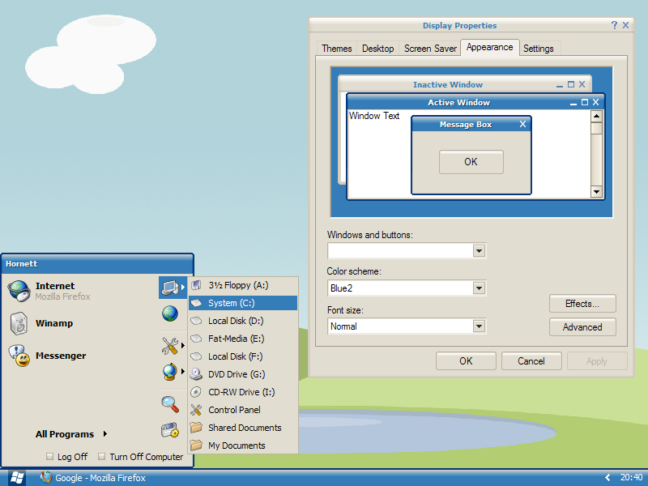Click Turn Off Computer

tap(140, 457)
